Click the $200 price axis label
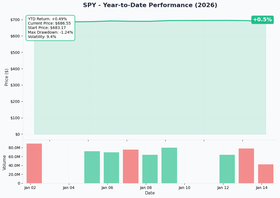 point(15,102)
